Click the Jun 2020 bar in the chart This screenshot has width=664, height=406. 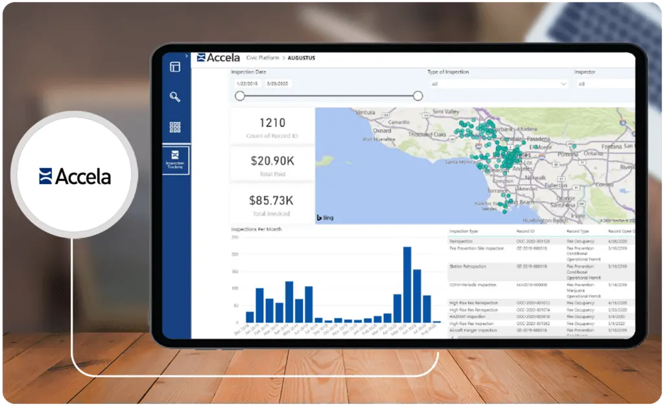pos(417,296)
